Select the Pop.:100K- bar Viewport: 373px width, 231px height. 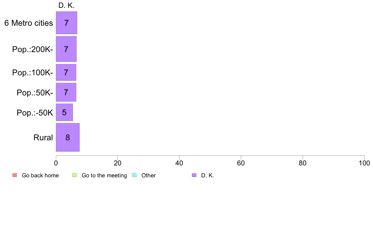66,72
